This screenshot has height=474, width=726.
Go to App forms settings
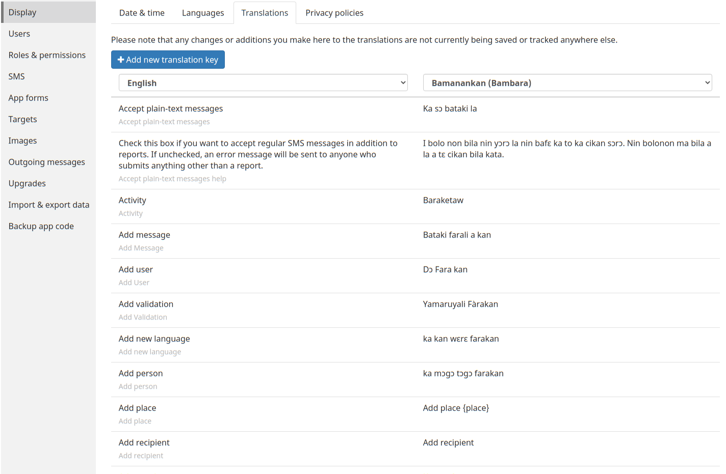click(28, 98)
